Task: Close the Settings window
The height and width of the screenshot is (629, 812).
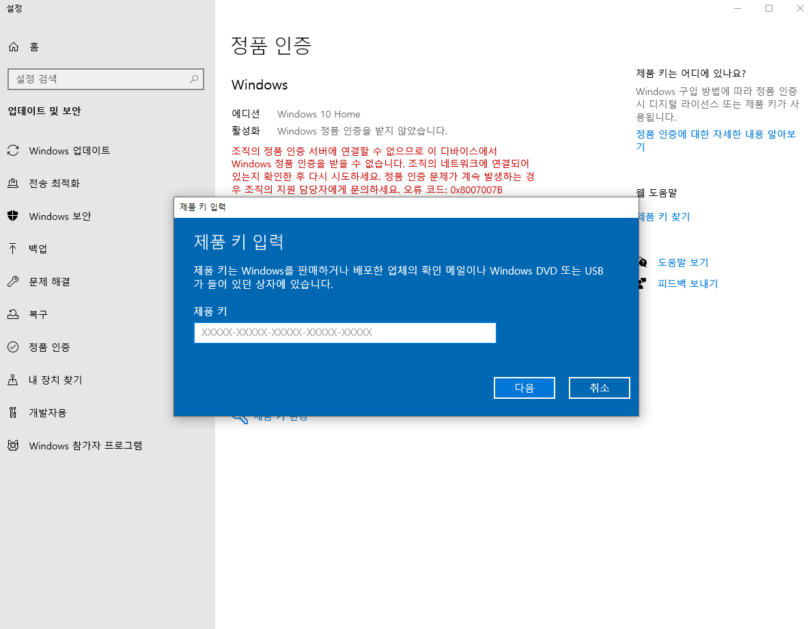Action: coord(800,9)
